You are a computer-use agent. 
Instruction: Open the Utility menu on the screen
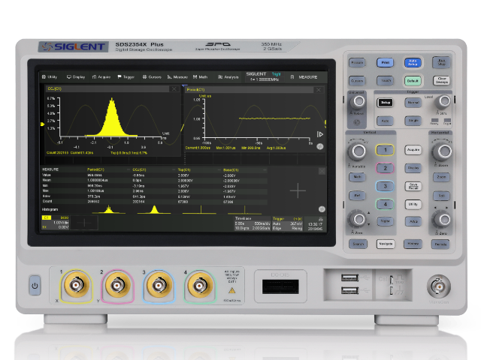50,76
